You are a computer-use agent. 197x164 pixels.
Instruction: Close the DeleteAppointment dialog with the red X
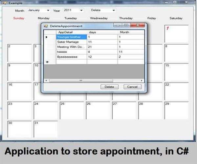138,25
